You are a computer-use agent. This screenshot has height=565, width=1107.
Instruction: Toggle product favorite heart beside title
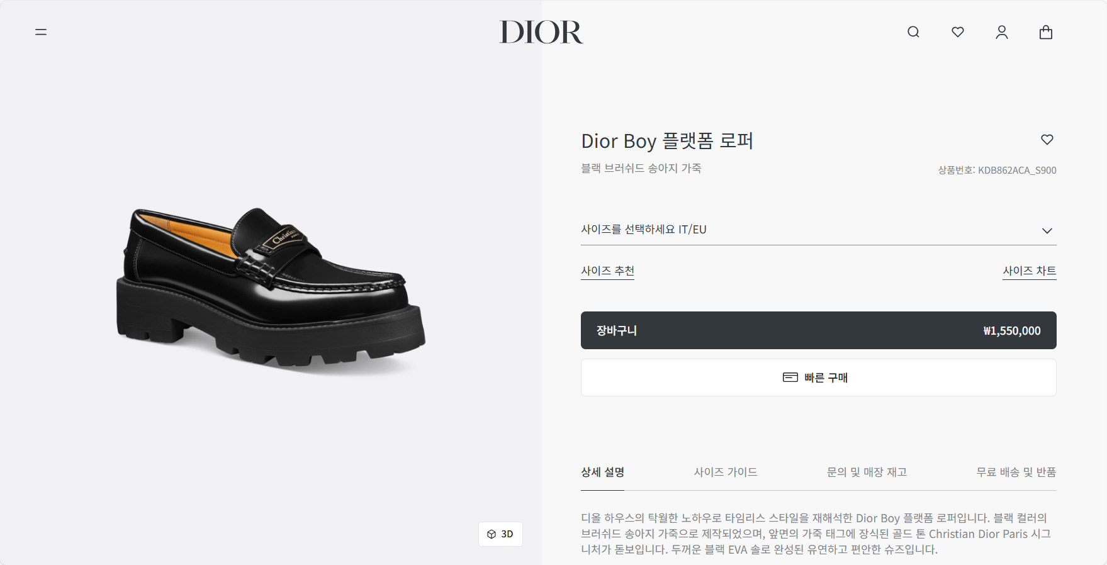click(x=1047, y=140)
